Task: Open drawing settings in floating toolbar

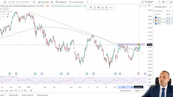Action: click(99, 8)
